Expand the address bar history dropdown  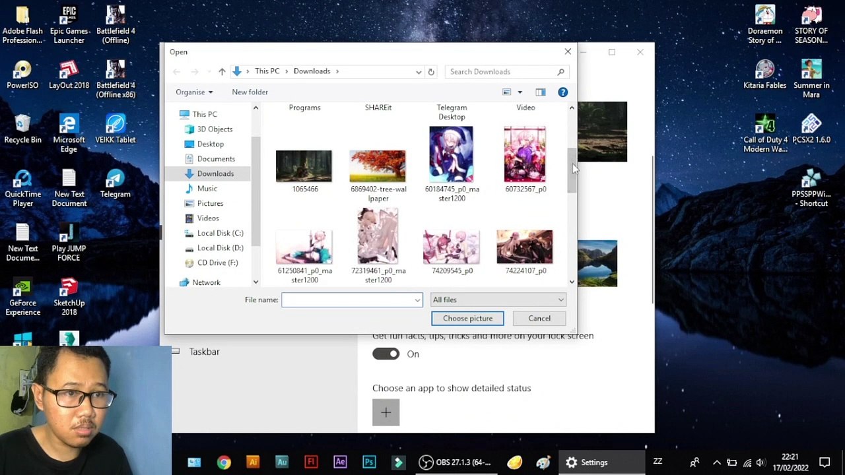[x=419, y=71]
